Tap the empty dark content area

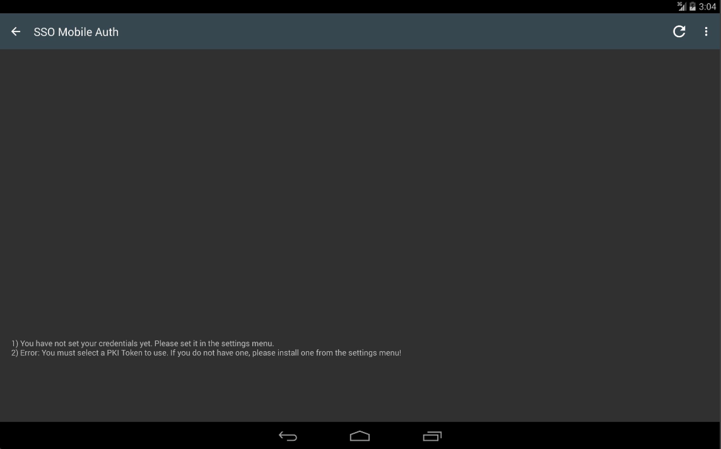(x=360, y=189)
